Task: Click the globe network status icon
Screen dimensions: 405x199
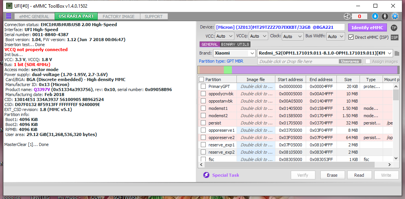Action: click(x=347, y=16)
